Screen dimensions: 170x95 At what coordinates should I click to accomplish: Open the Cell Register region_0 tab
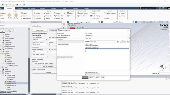[x=84, y=22]
